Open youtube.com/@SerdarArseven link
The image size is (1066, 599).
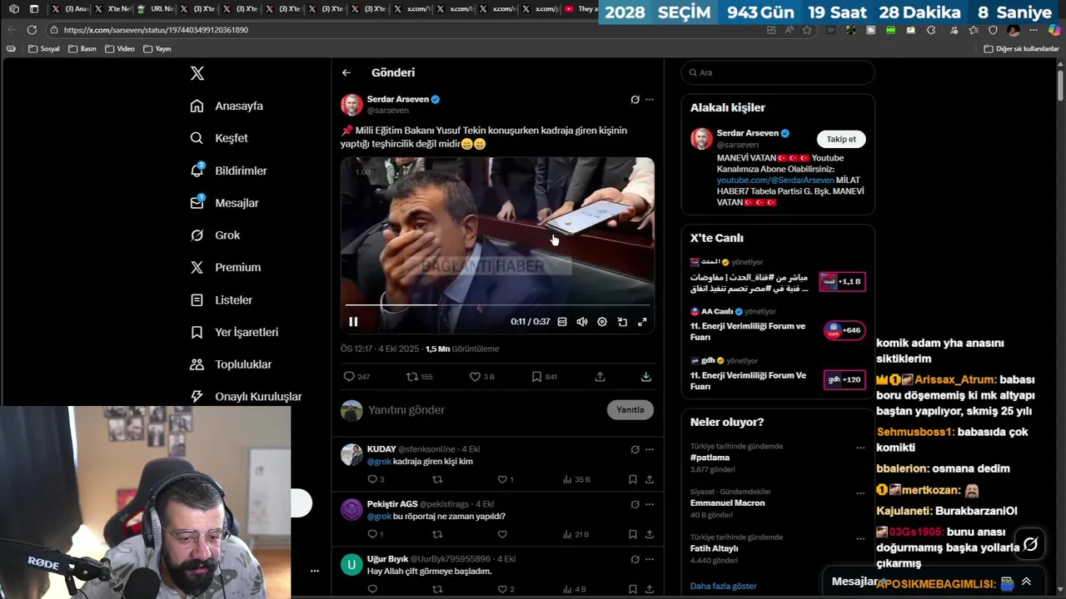click(x=775, y=180)
